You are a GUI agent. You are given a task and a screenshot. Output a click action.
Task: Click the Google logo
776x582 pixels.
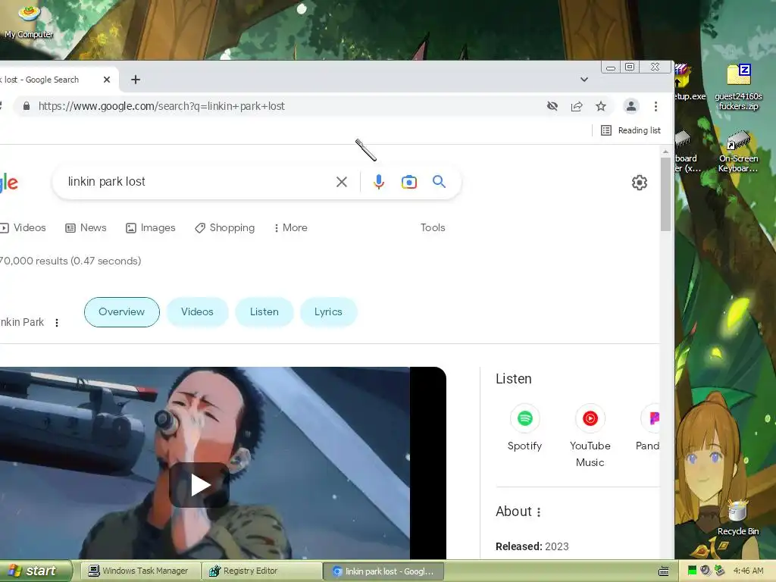click(8, 183)
